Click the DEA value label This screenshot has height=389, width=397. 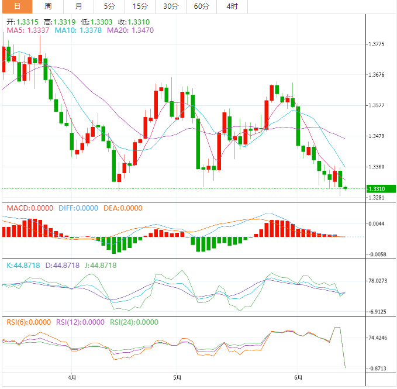124,208
